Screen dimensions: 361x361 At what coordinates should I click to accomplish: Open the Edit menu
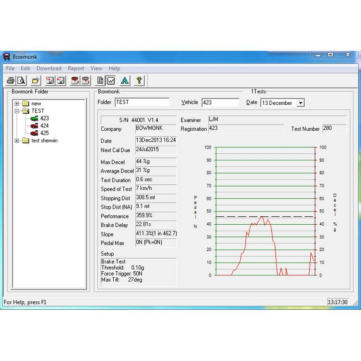point(25,68)
